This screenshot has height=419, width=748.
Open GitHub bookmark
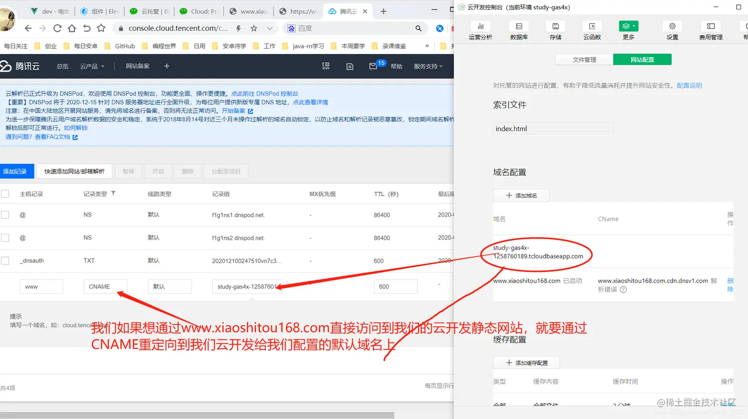[x=120, y=46]
